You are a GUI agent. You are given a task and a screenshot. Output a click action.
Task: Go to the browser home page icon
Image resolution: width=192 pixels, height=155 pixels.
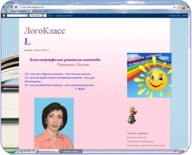(x=16, y=7)
